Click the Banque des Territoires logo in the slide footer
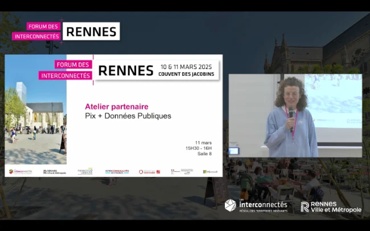 [x=149, y=172]
